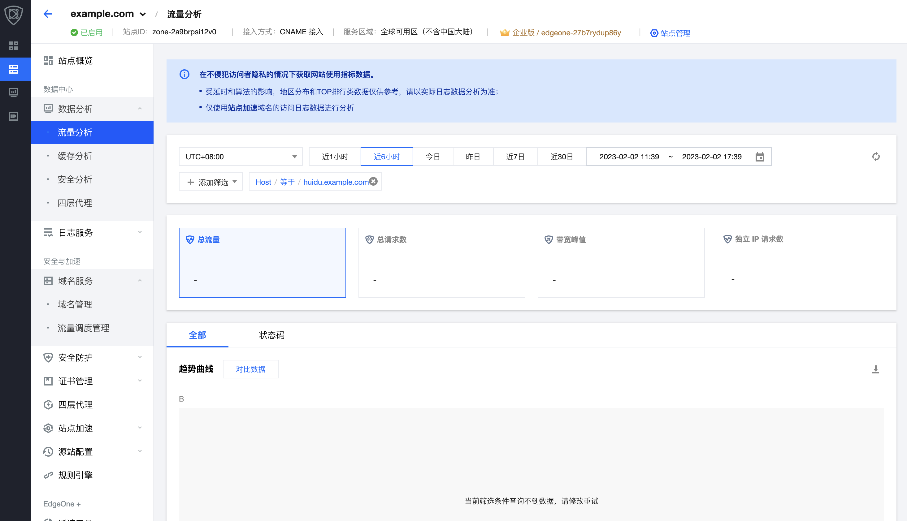Expand the 安全防护 menu section
907x521 pixels.
[x=140, y=357]
